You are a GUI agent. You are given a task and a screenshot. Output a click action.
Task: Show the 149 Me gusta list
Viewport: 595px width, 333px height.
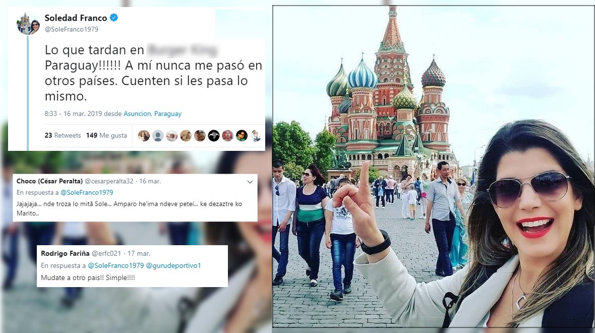(106, 135)
